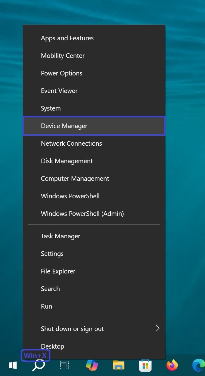Click the Windows Start button
Image resolution: width=205 pixels, height=376 pixels.
[13, 366]
